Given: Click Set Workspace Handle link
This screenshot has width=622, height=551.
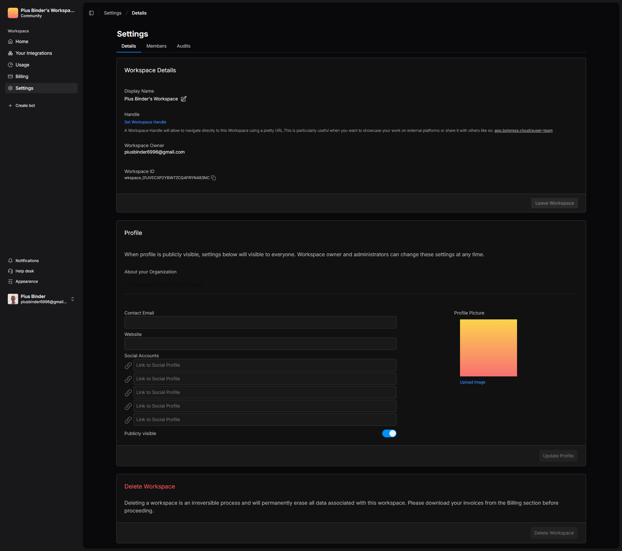Looking at the screenshot, I should coord(145,122).
